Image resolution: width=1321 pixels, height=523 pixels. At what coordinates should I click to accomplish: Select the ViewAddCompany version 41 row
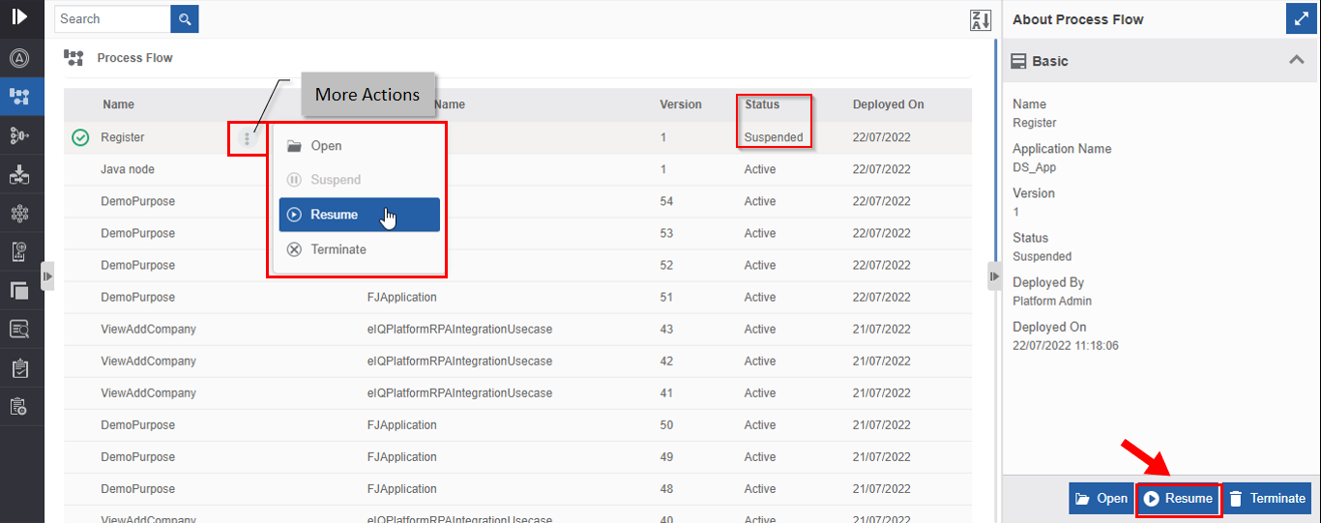pyautogui.click(x=517, y=393)
